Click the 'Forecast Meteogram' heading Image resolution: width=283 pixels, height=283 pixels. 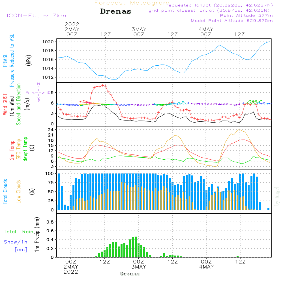(x=132, y=3)
